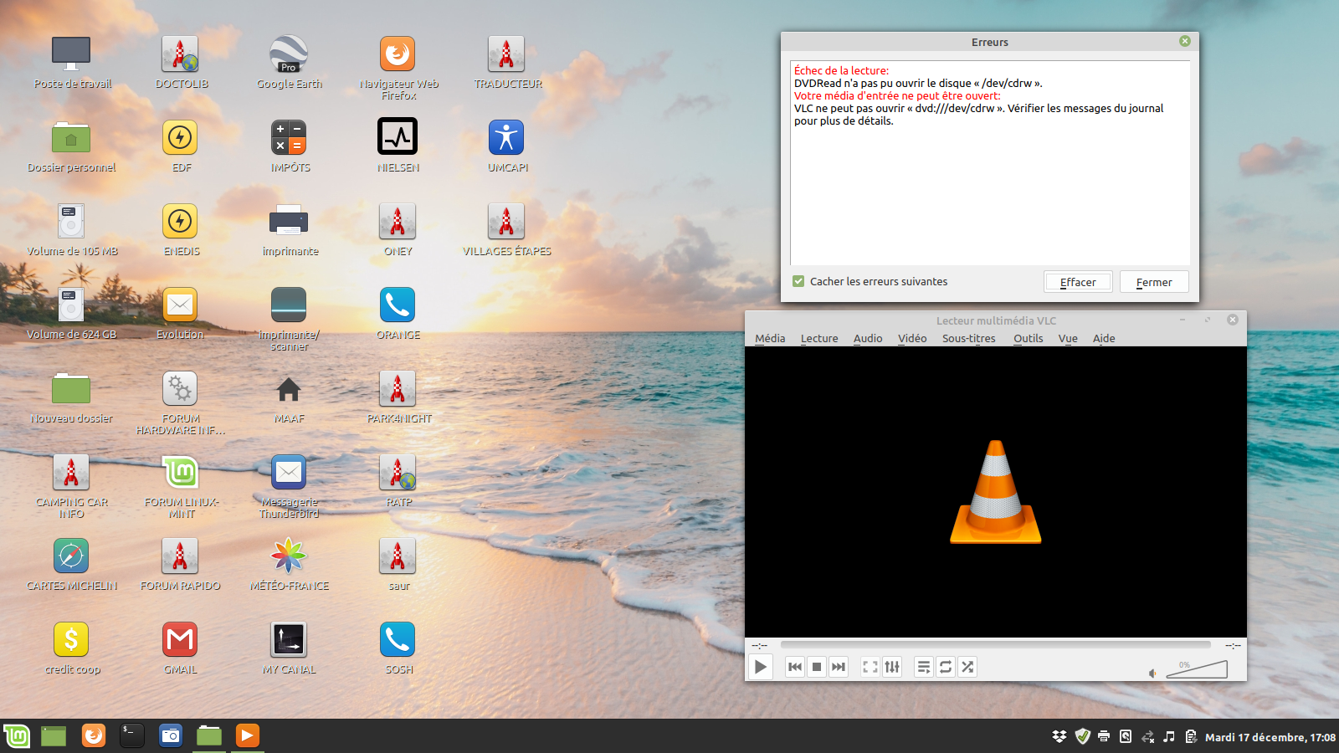The height and width of the screenshot is (753, 1339).
Task: Open the Média menu
Action: [x=770, y=339]
